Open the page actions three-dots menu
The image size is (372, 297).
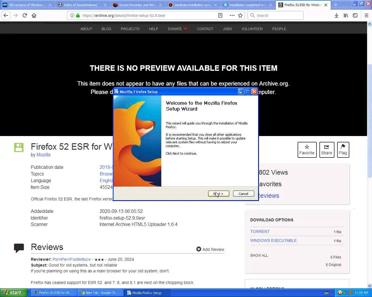pyautogui.click(x=232, y=15)
